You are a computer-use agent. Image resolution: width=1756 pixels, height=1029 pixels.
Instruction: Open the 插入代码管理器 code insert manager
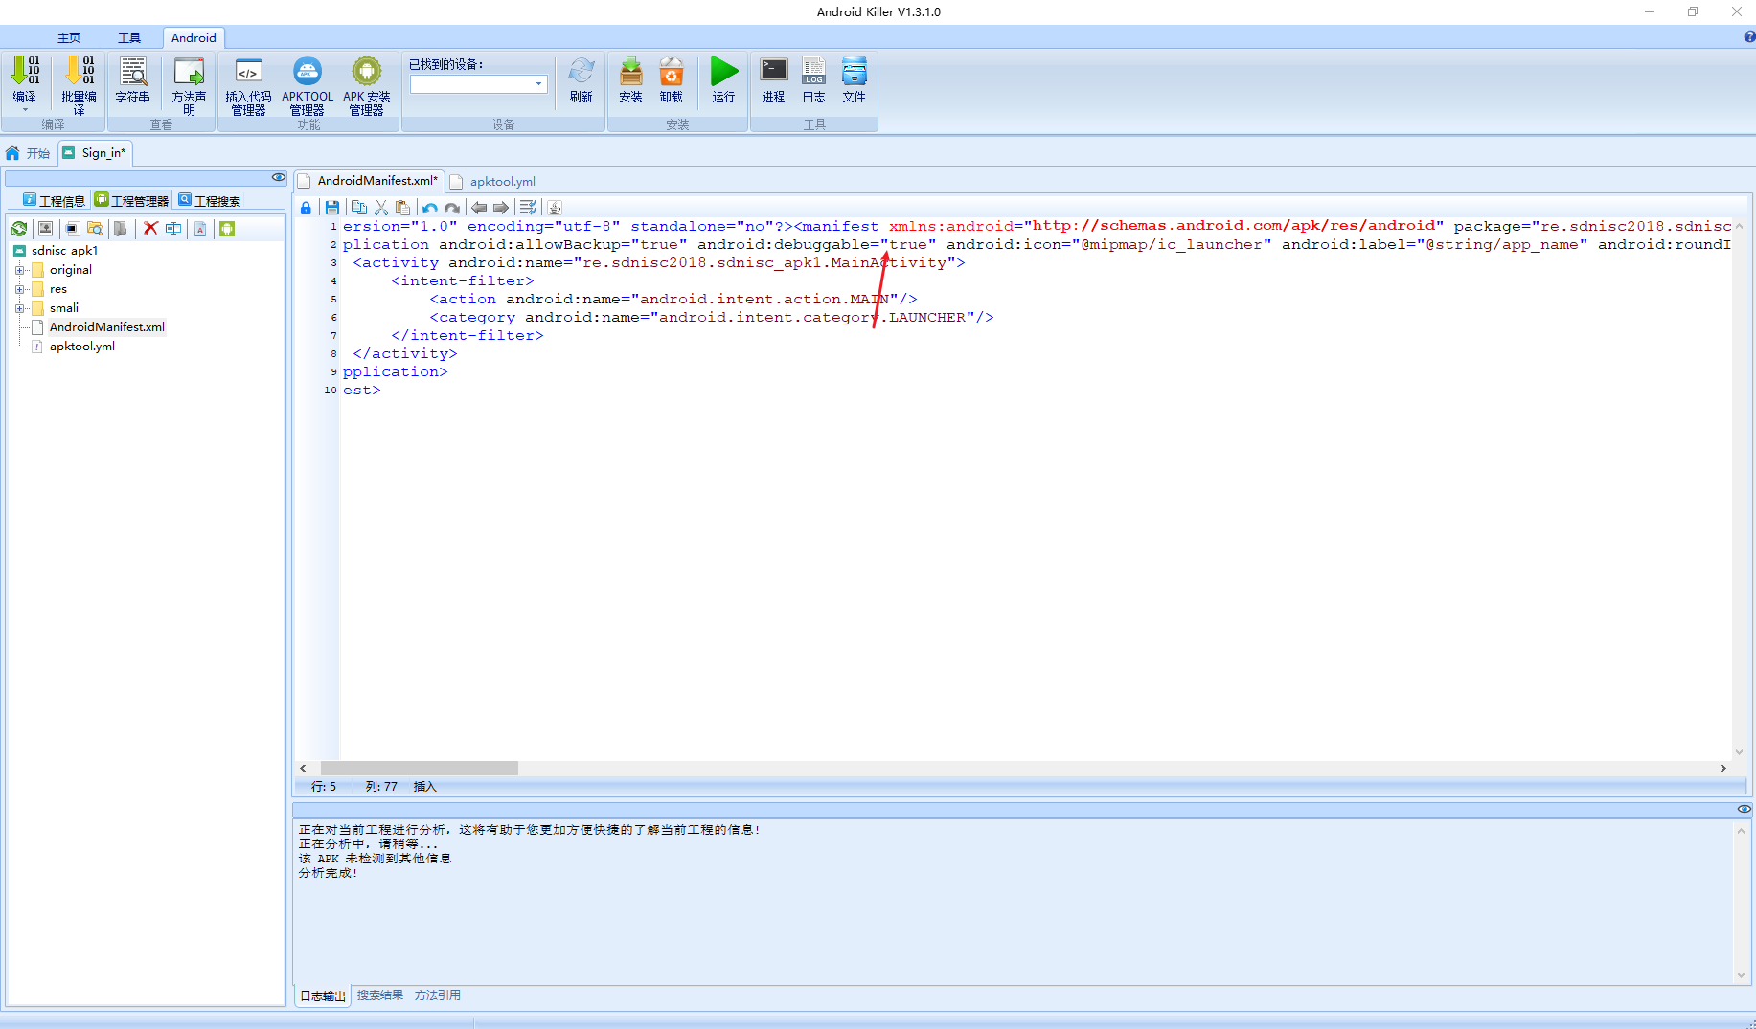tap(248, 84)
